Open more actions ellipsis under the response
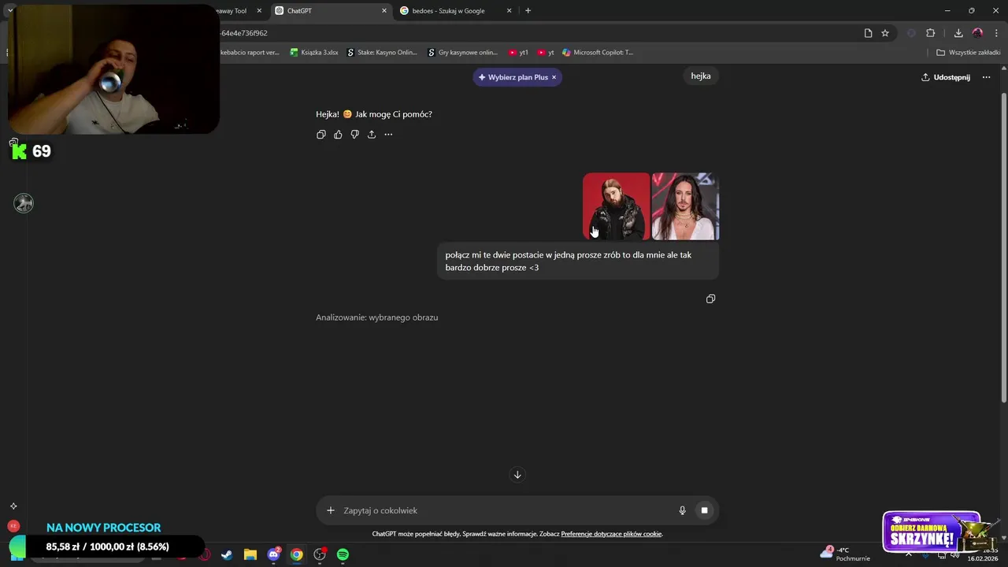Screen dimensions: 1008x567 (x=388, y=135)
